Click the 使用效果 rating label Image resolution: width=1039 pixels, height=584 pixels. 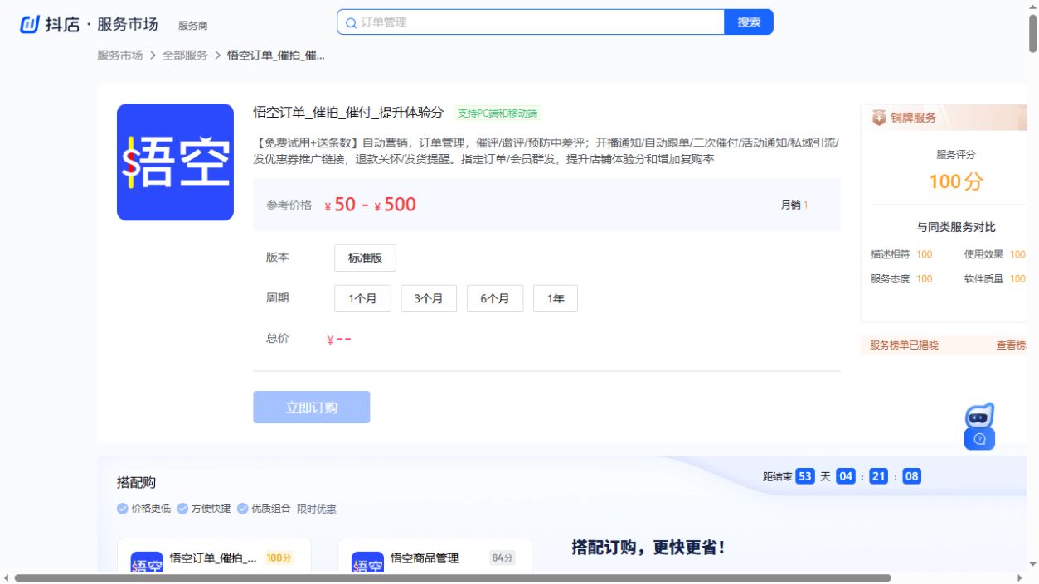983,255
